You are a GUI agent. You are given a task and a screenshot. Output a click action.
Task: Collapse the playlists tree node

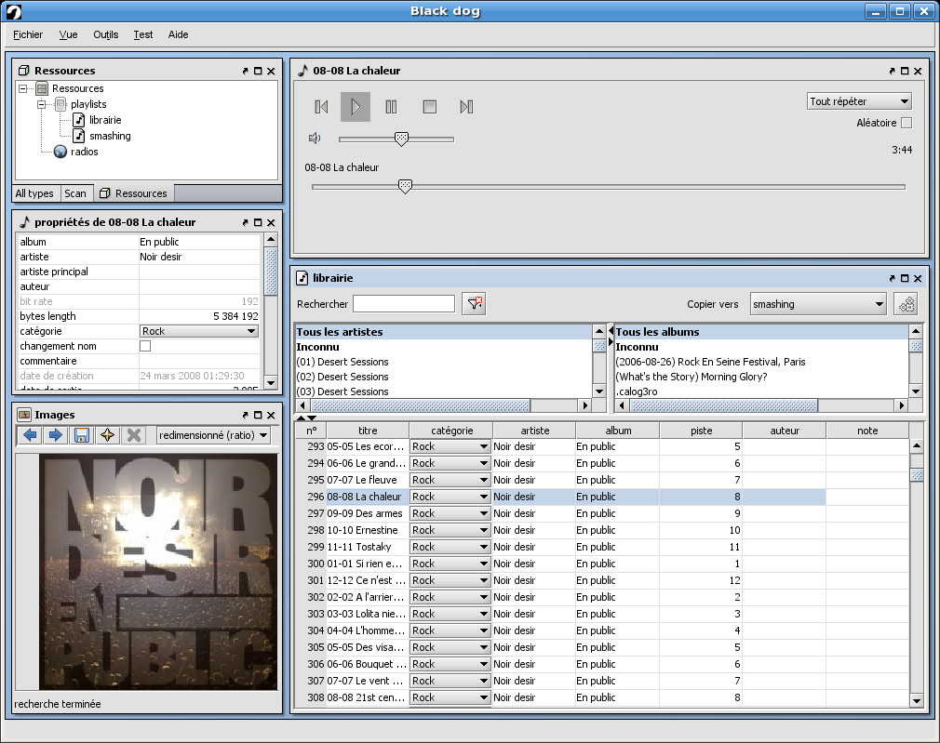point(41,104)
